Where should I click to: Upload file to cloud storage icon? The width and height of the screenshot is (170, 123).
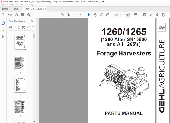point(16,15)
